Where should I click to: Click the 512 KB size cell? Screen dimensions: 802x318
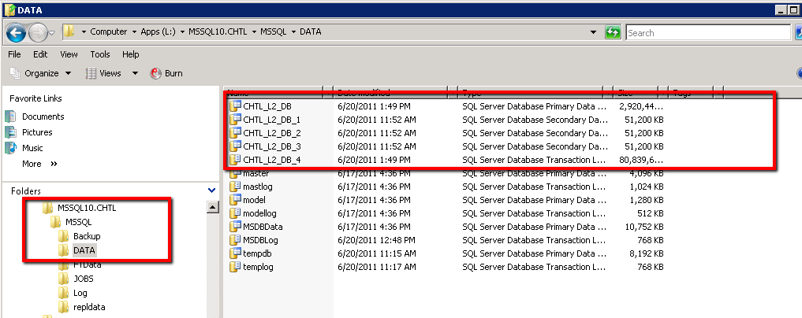click(x=650, y=213)
